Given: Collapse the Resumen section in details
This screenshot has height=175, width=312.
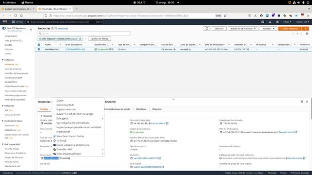Looking at the screenshot, I should coord(41,116).
